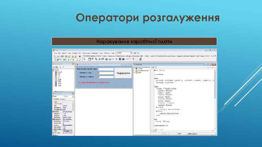Click the Unit1 tab in code editor

tap(153, 67)
